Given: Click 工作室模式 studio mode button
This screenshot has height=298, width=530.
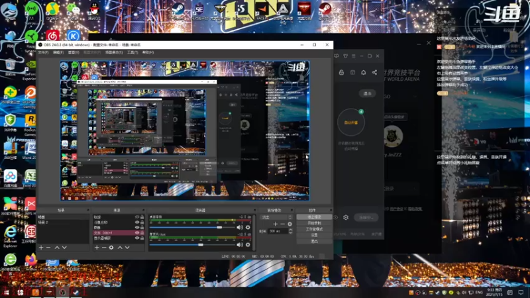Looking at the screenshot, I should pos(314,229).
